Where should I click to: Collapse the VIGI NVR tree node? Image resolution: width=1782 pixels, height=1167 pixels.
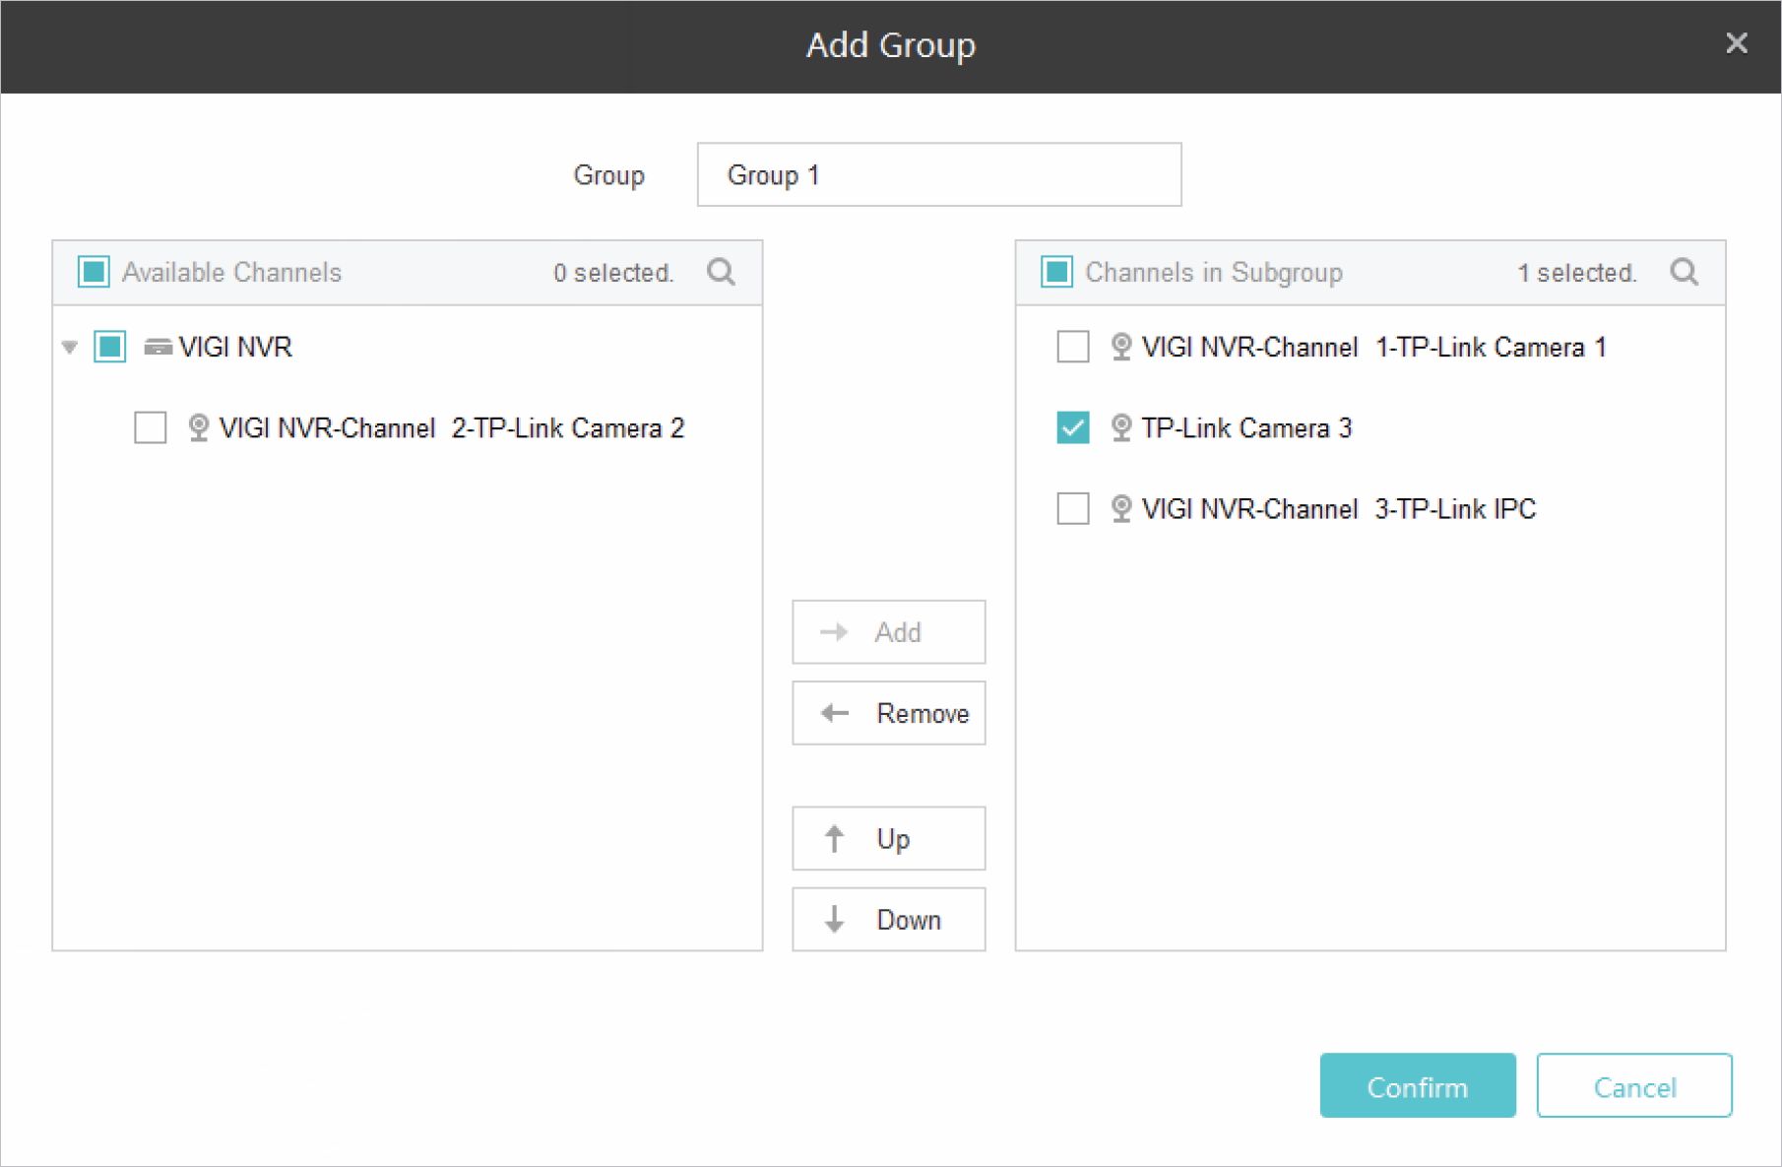coord(70,348)
